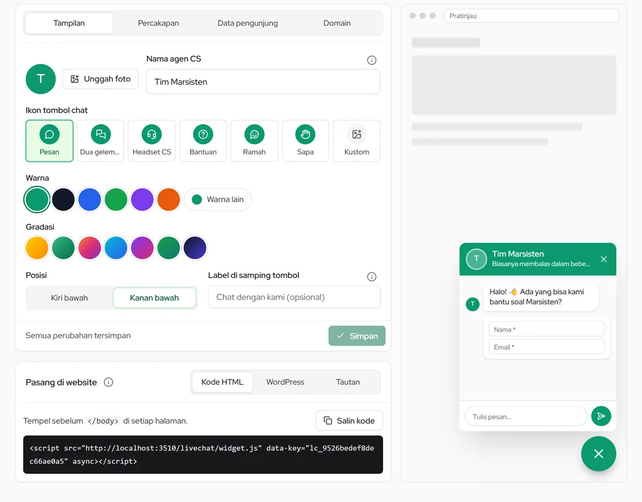642x502 pixels.
Task: Choose the Ramah smiley chat icon
Action: [x=255, y=141]
